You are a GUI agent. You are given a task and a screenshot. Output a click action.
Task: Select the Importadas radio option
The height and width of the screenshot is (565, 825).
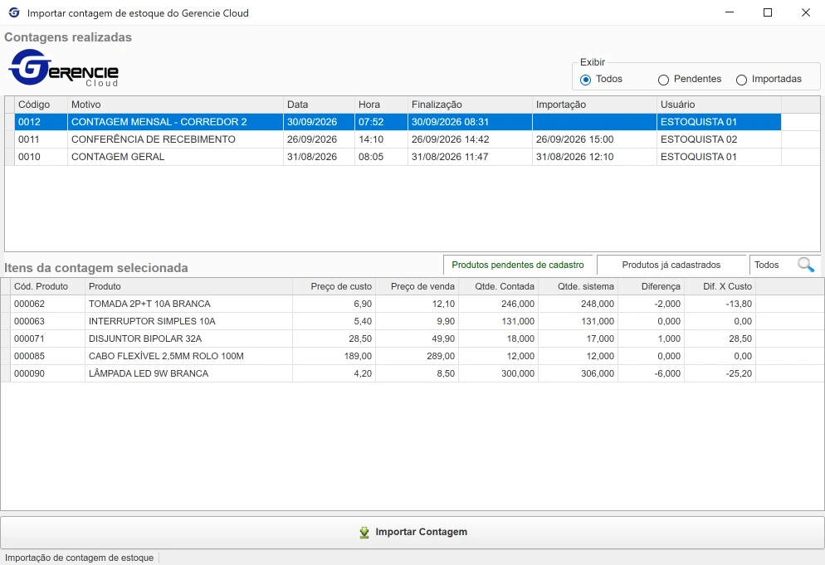[x=741, y=80]
